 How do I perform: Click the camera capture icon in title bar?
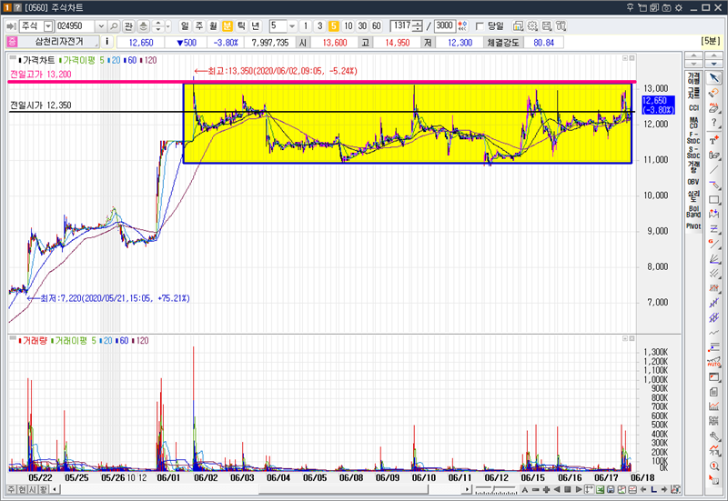point(666,7)
